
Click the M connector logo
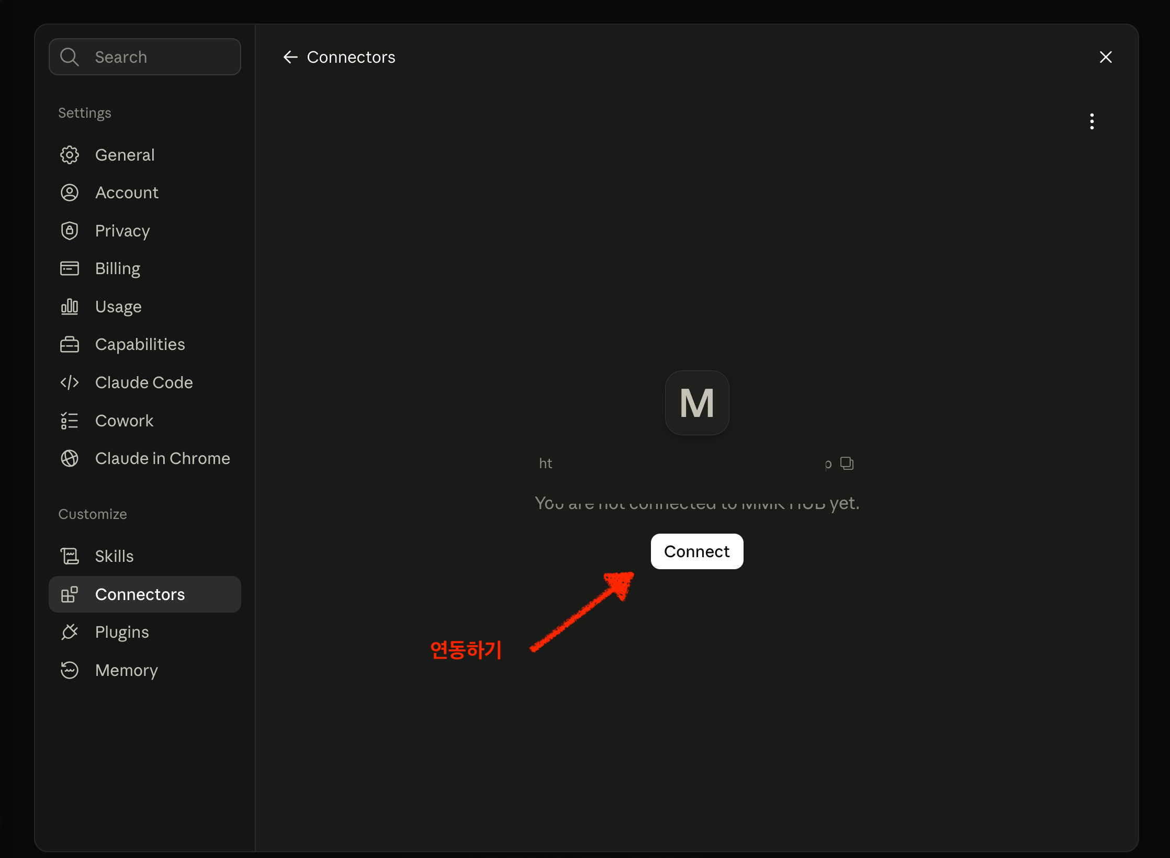(x=697, y=403)
